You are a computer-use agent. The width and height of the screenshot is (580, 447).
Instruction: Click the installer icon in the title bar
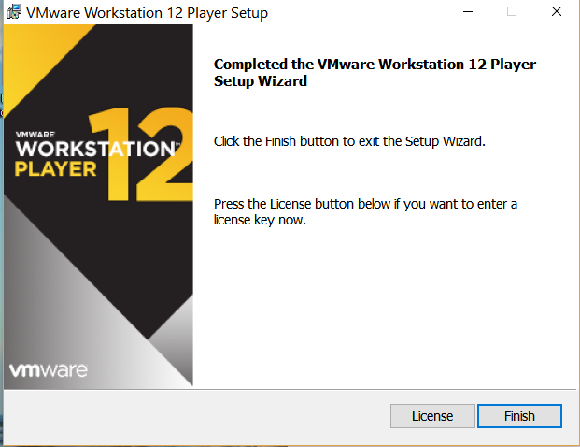click(14, 13)
